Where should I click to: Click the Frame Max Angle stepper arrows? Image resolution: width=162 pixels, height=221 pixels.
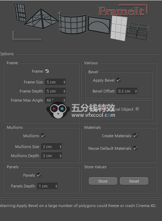point(64,100)
